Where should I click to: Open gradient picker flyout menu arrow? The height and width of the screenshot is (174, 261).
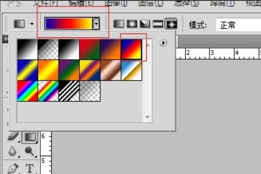coord(163,43)
